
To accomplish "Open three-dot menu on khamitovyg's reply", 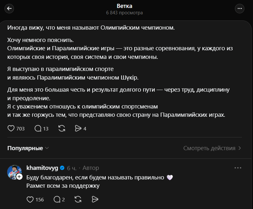I will point(238,168).
